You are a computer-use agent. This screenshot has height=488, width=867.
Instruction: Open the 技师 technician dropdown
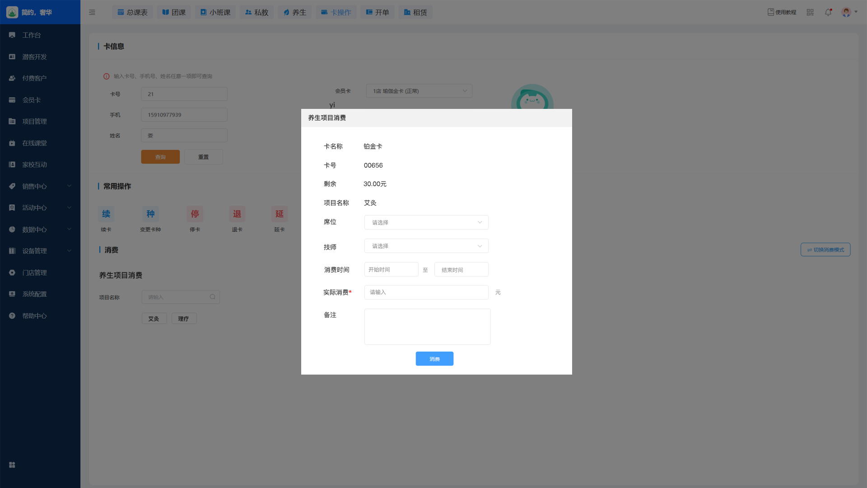tap(426, 246)
